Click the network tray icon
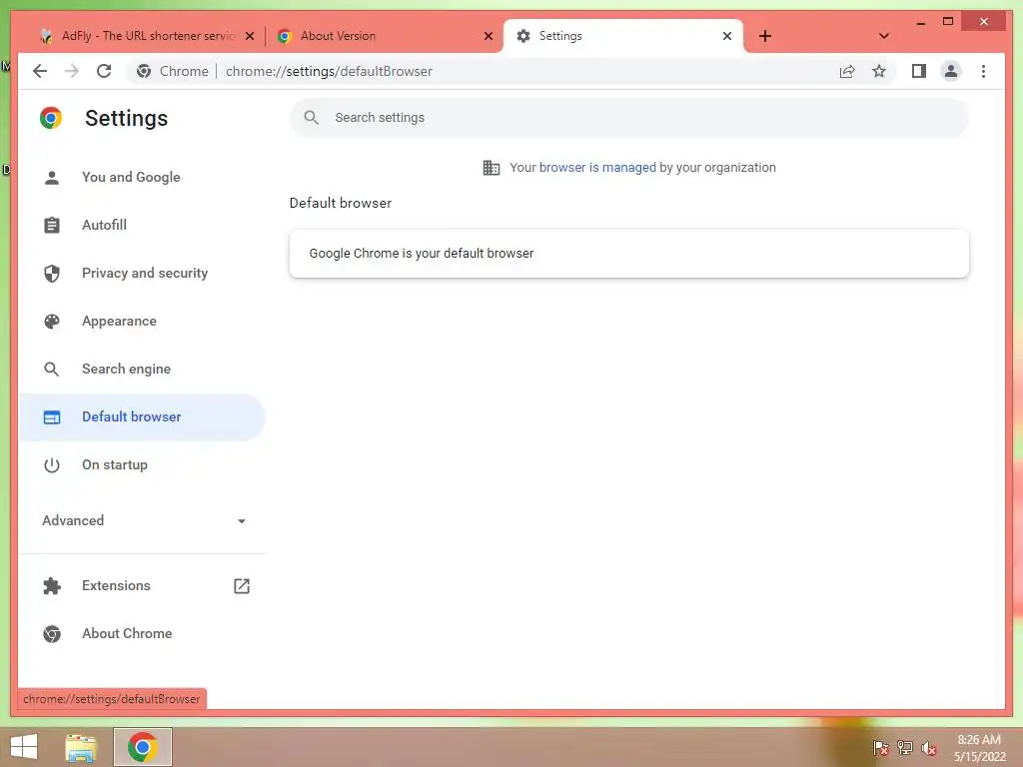This screenshot has width=1023, height=767. pyautogui.click(x=905, y=748)
